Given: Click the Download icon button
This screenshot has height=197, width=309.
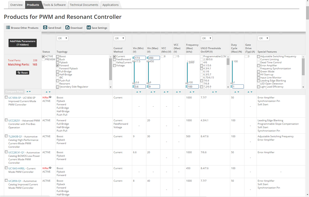Looking at the screenshot, I should [68, 28].
